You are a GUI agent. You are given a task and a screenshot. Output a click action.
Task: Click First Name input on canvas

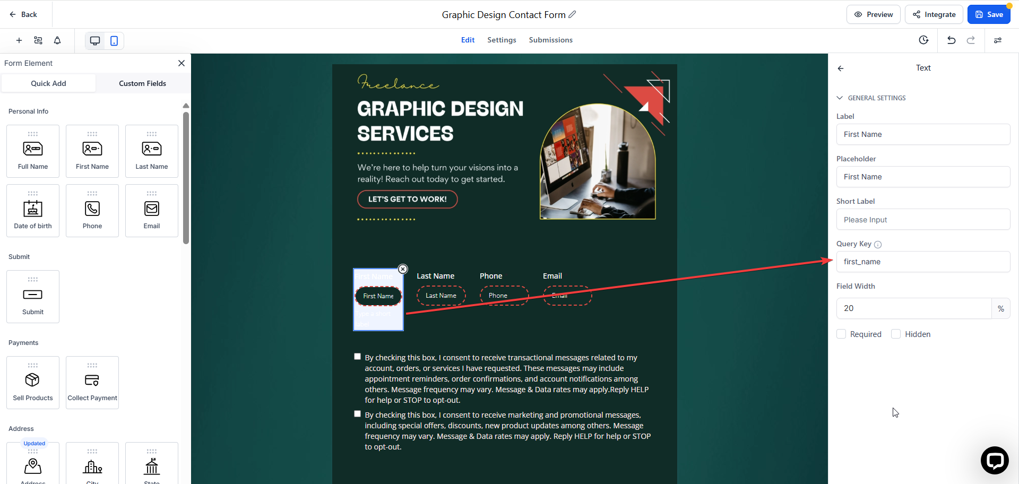pyautogui.click(x=378, y=296)
